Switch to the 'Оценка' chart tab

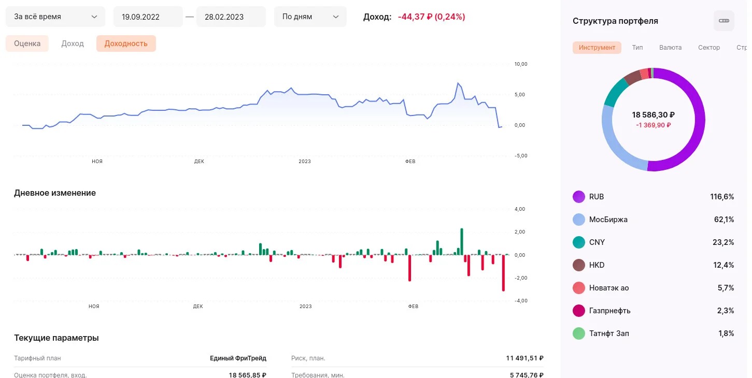[x=27, y=43]
